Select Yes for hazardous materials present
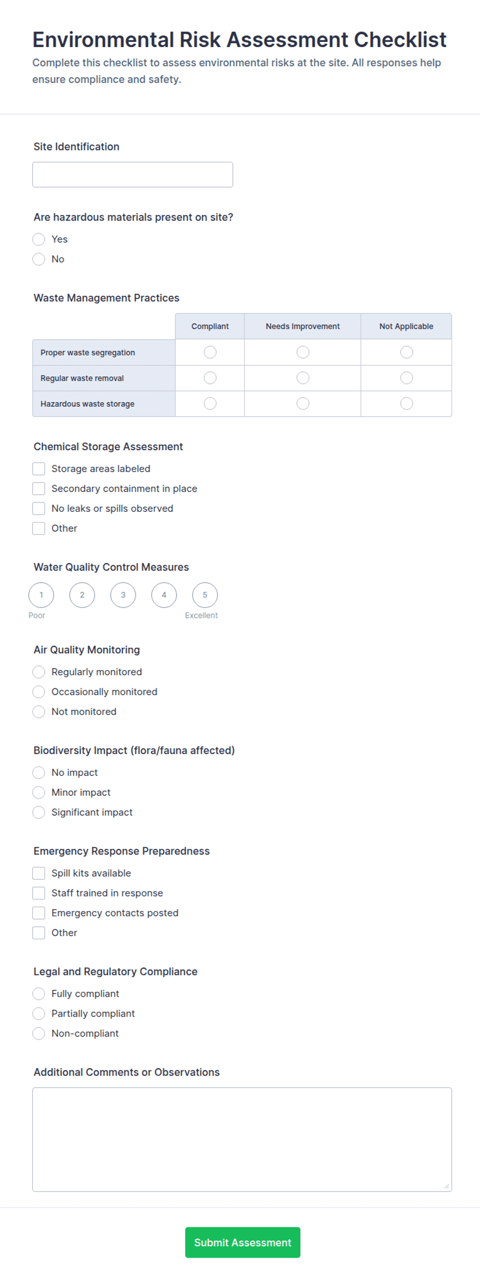This screenshot has width=480, height=1283. (39, 239)
